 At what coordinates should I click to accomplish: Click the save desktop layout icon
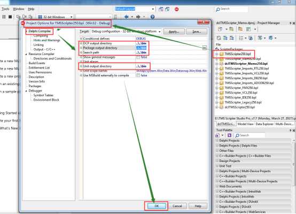pyautogui.click(x=161, y=9)
